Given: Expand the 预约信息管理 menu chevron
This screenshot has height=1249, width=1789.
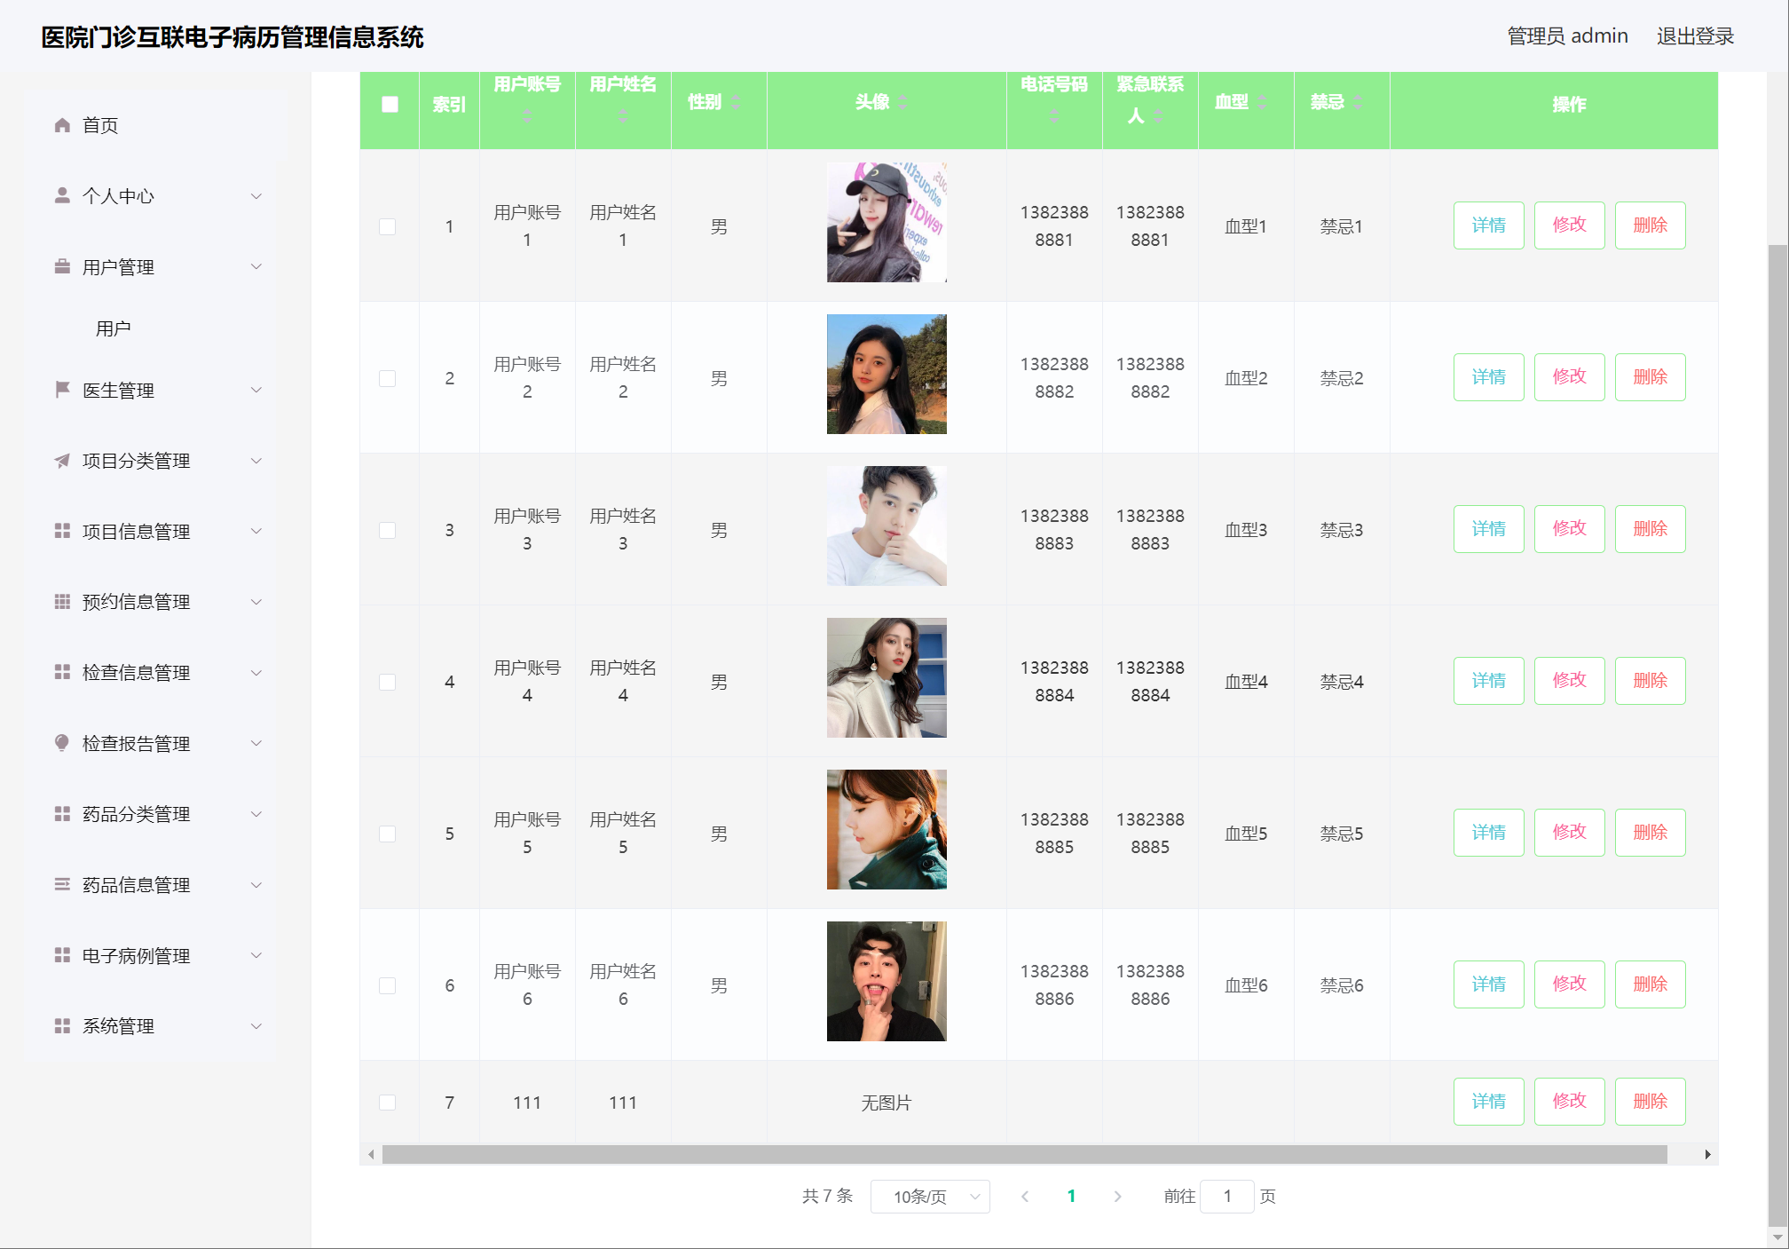Looking at the screenshot, I should pos(256,602).
